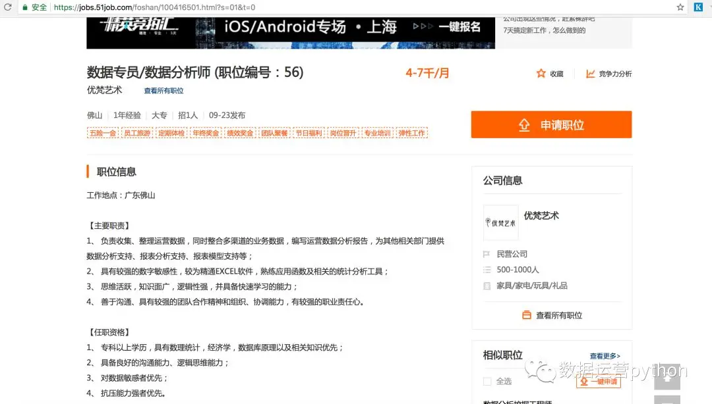Open the 竞争力分析 chart icon
This screenshot has height=404, width=712.
click(x=590, y=74)
